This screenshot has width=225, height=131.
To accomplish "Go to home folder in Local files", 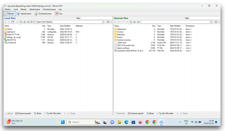I will [x=24, y=22].
